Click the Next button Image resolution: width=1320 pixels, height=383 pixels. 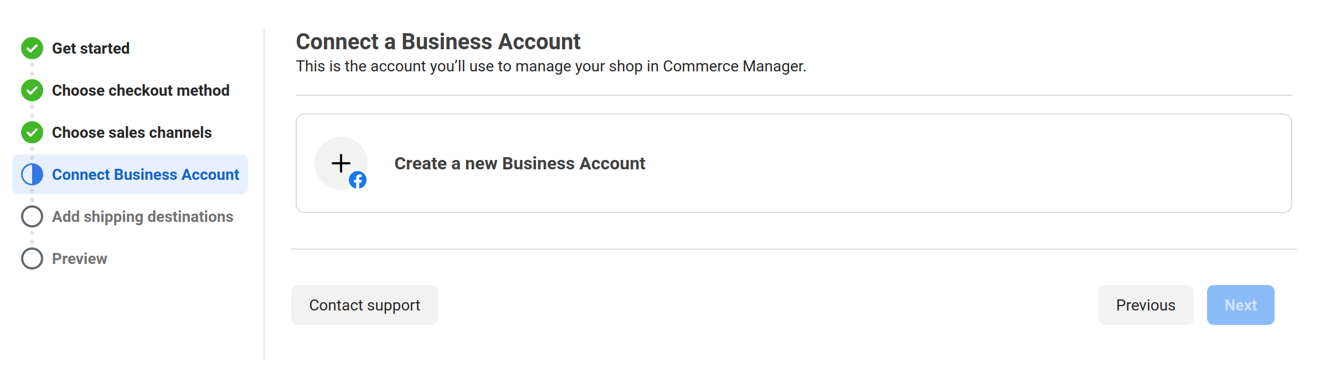point(1241,305)
